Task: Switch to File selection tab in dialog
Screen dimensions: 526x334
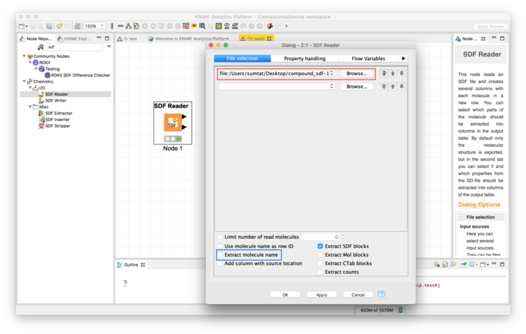Action: coord(242,58)
